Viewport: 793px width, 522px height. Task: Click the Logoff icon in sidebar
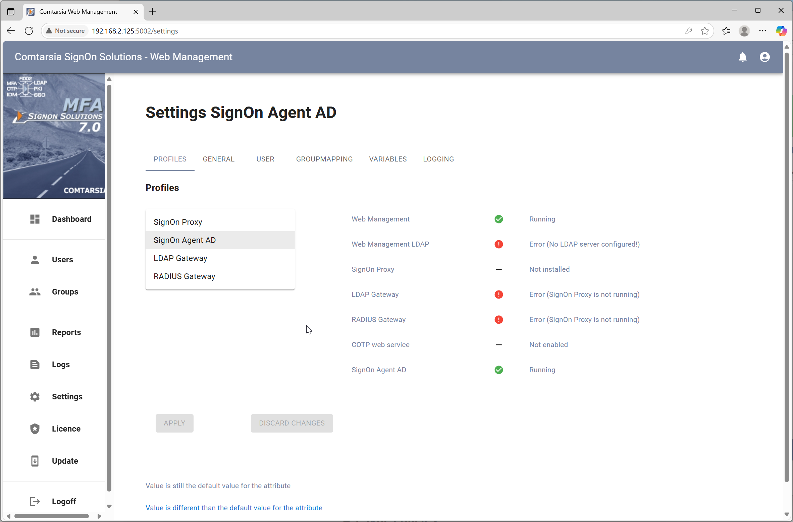(x=35, y=501)
